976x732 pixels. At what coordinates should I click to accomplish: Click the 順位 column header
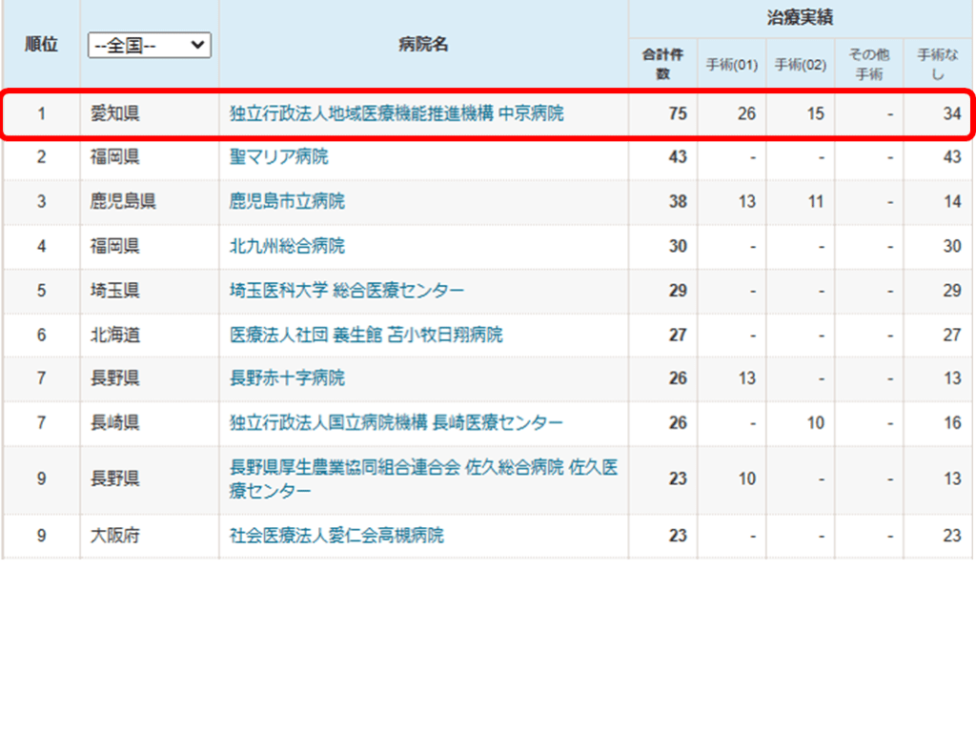point(41,44)
